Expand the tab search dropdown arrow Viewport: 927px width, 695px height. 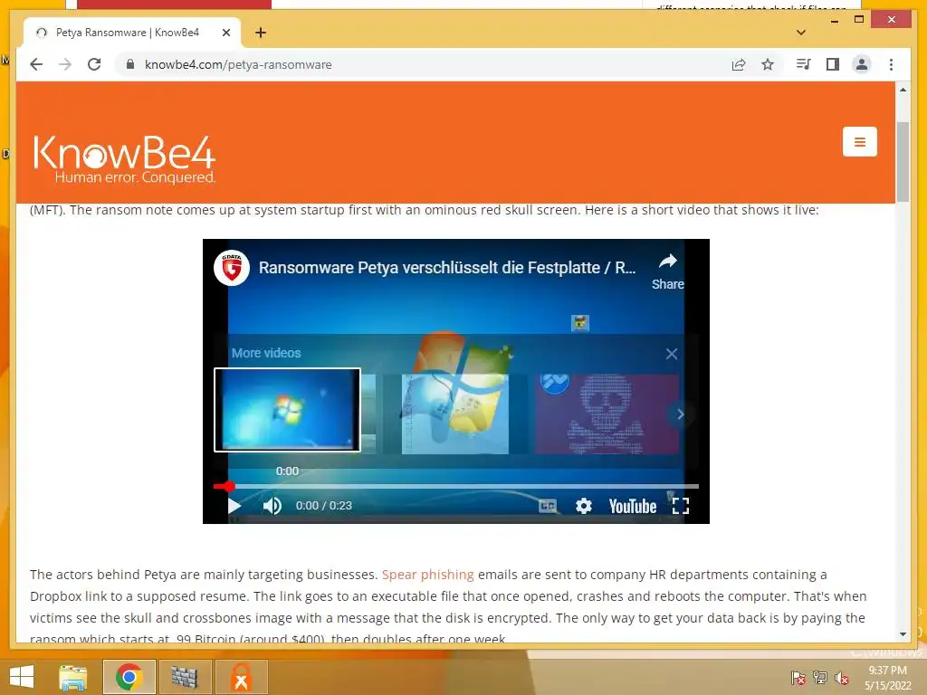(x=801, y=33)
